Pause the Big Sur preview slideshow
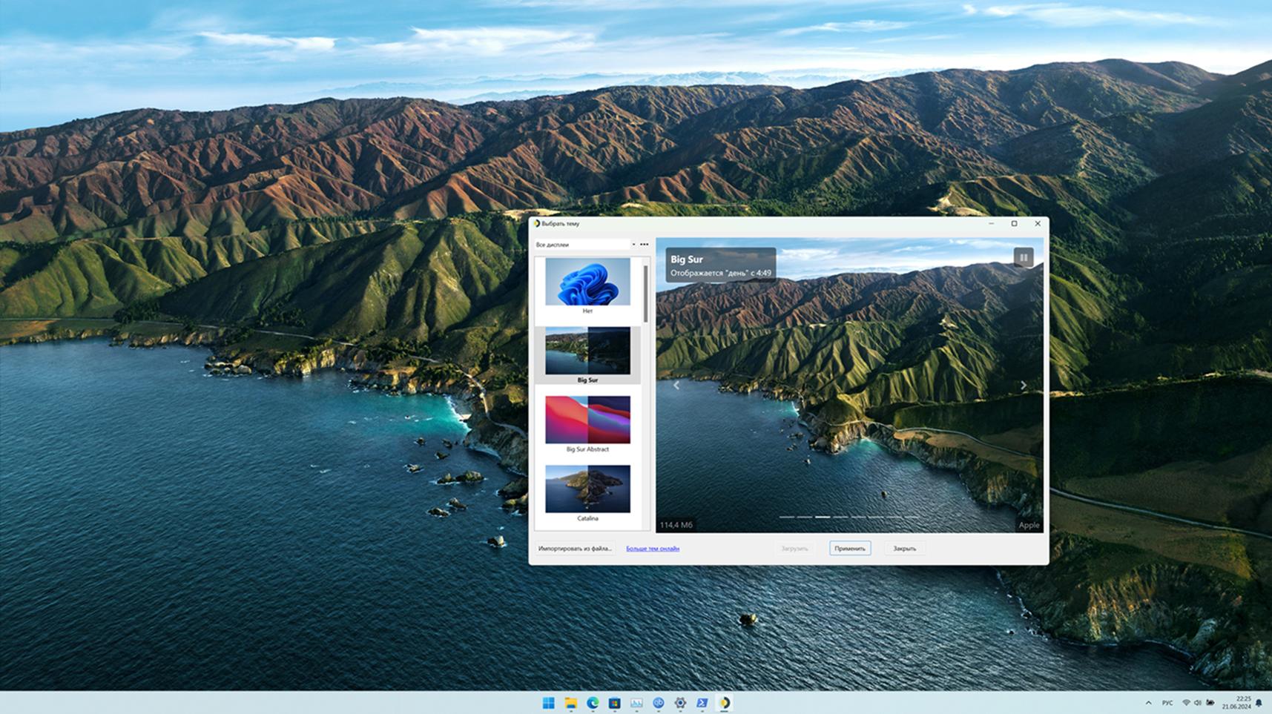This screenshot has height=714, width=1272. point(1023,257)
